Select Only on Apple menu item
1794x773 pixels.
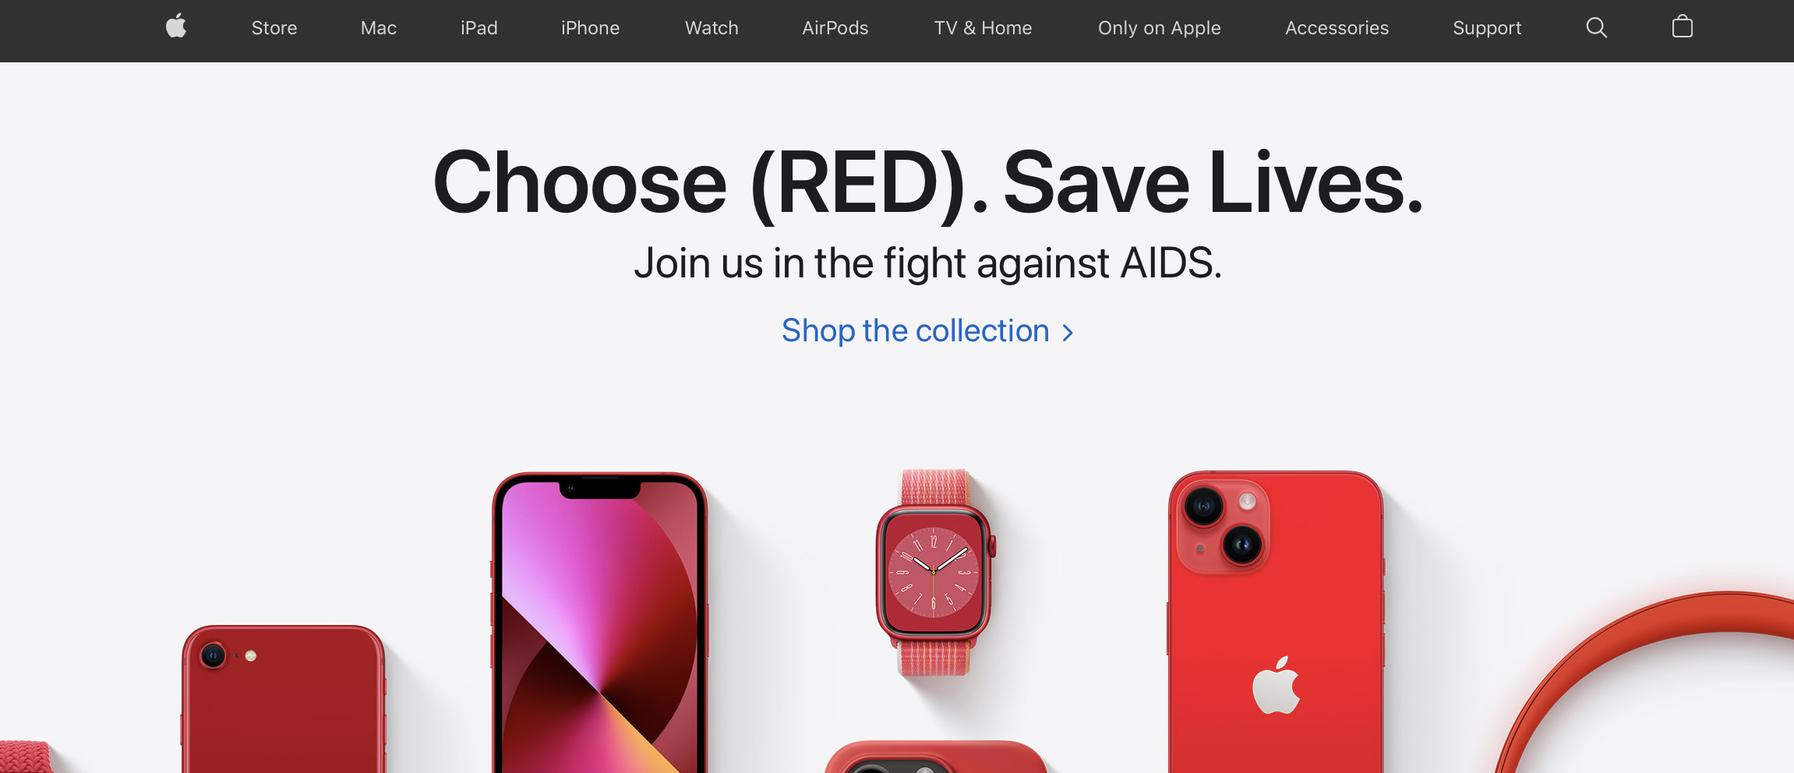pos(1160,28)
